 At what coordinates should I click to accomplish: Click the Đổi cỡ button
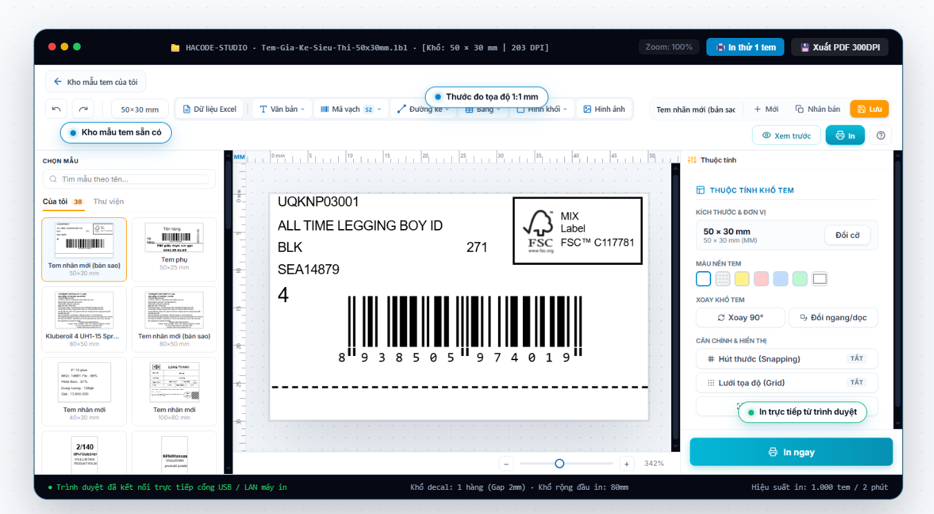[x=847, y=235]
